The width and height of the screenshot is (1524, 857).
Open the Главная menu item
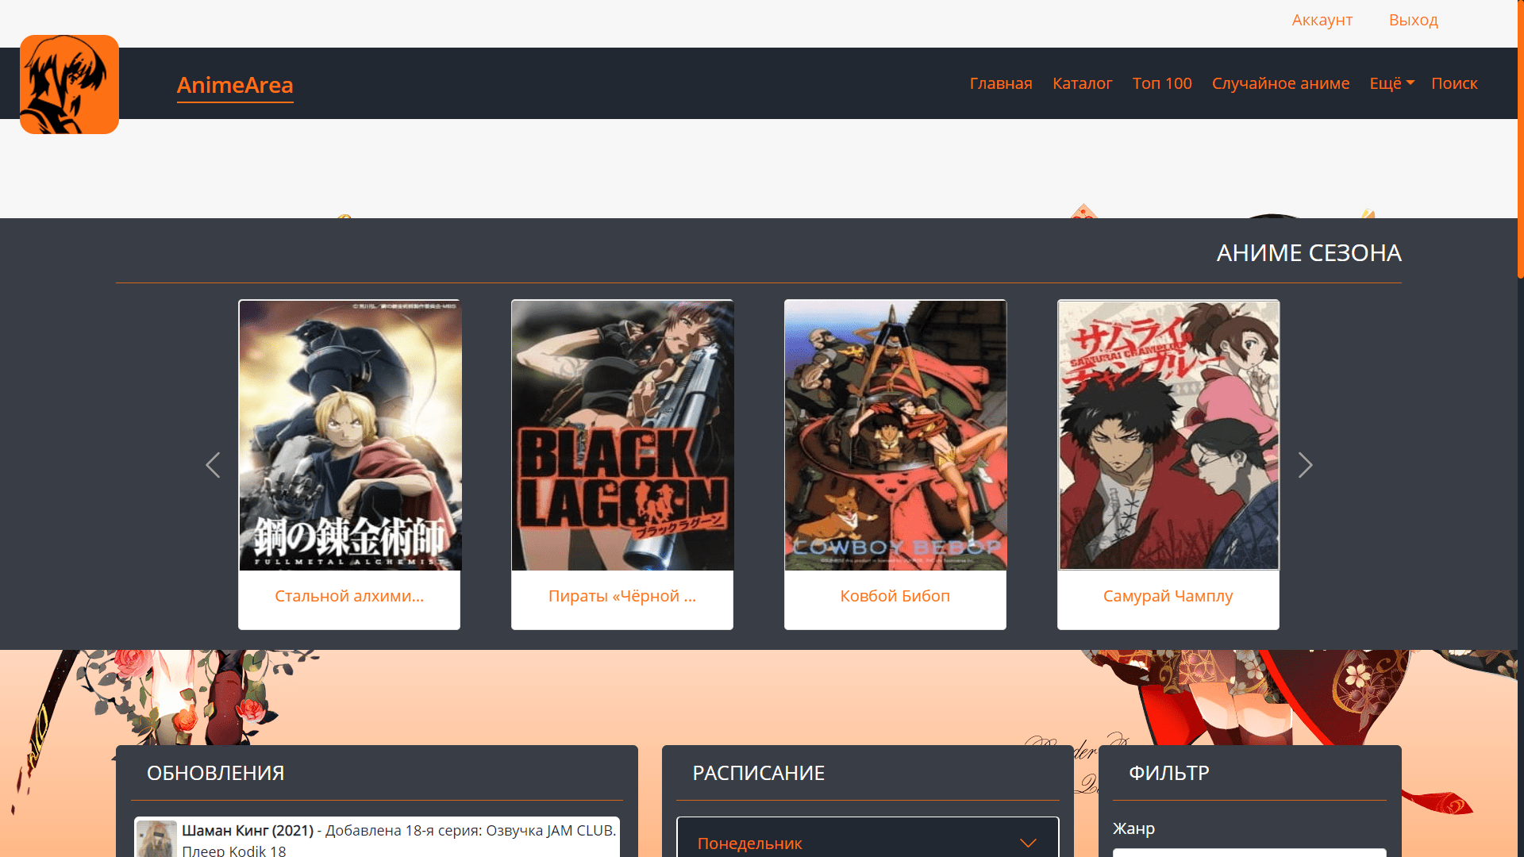click(1000, 83)
